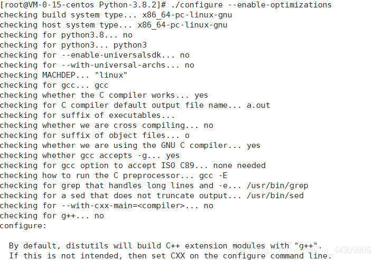Click the host system type x86_64-pc-linux-gnu text
The height and width of the screenshot is (260, 376).
click(182, 25)
